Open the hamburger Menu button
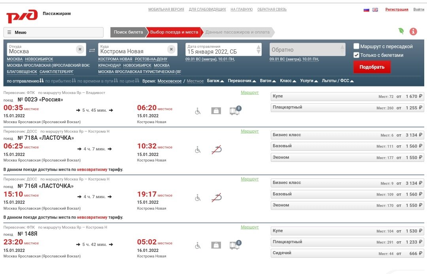Viewport: 427px width, 274px height. (x=53, y=32)
